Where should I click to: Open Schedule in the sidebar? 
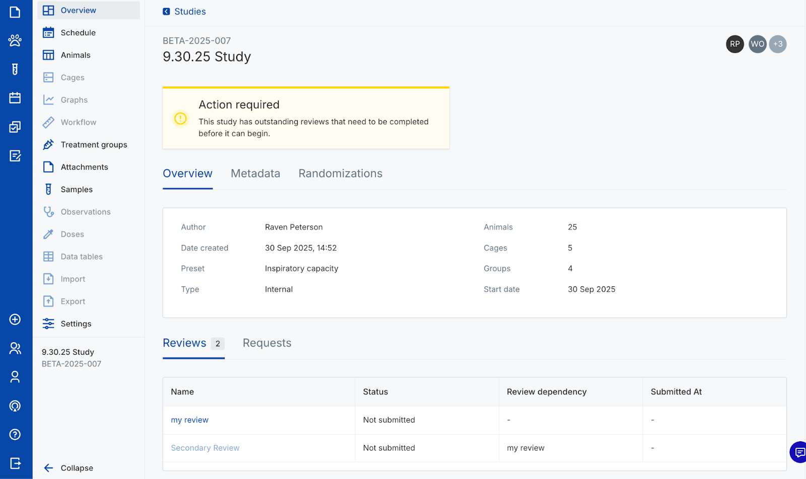click(78, 33)
